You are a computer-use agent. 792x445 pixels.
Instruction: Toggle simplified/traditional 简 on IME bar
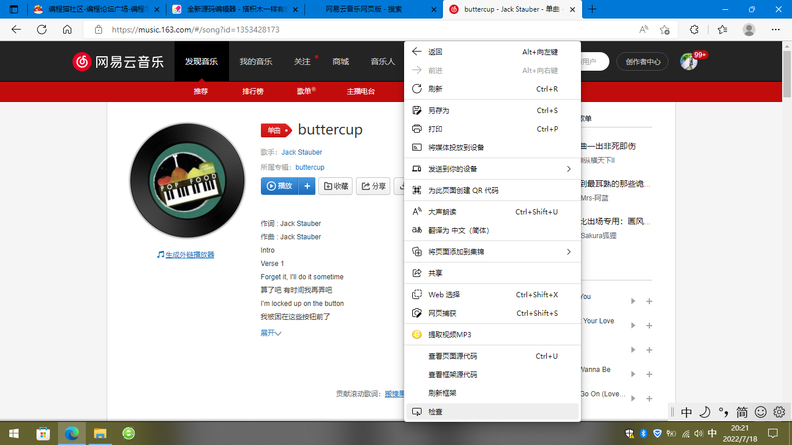coord(742,412)
